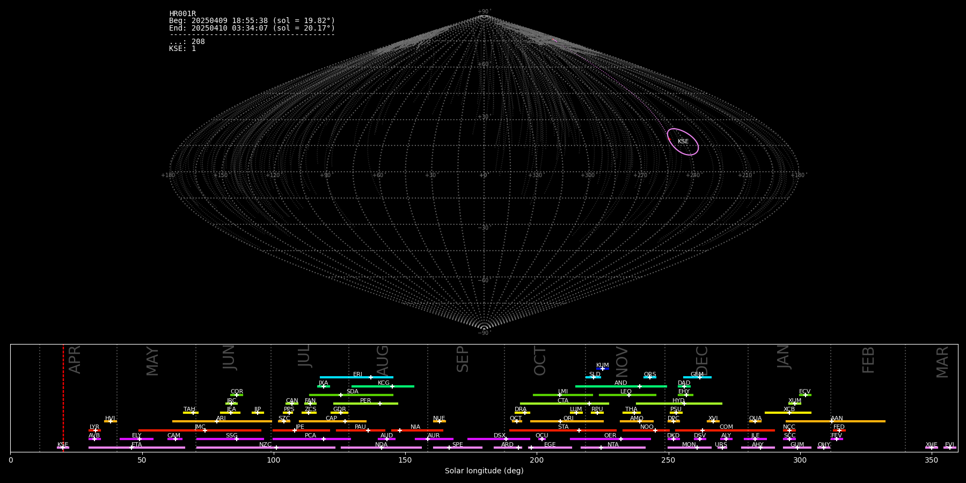Click the AUG month label

tap(383, 361)
